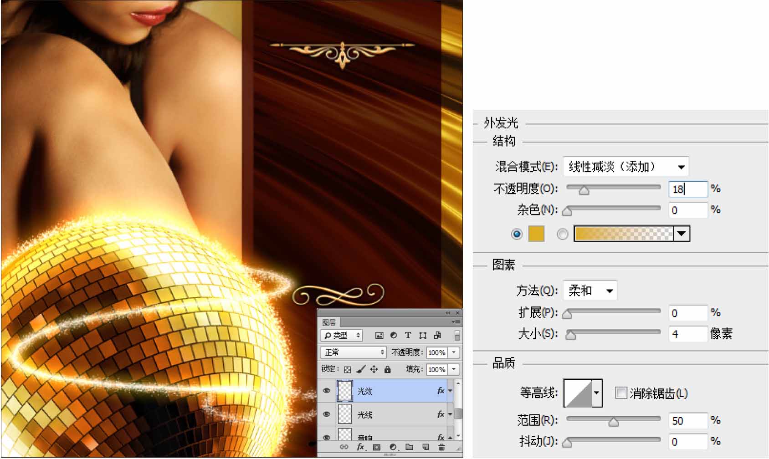The height and width of the screenshot is (459, 769).
Task: Toggle the layer filtering switch
Action: click(457, 336)
